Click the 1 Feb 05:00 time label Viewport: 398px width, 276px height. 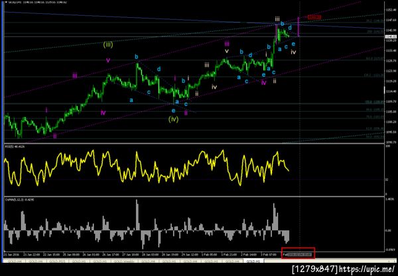[x=209, y=254]
